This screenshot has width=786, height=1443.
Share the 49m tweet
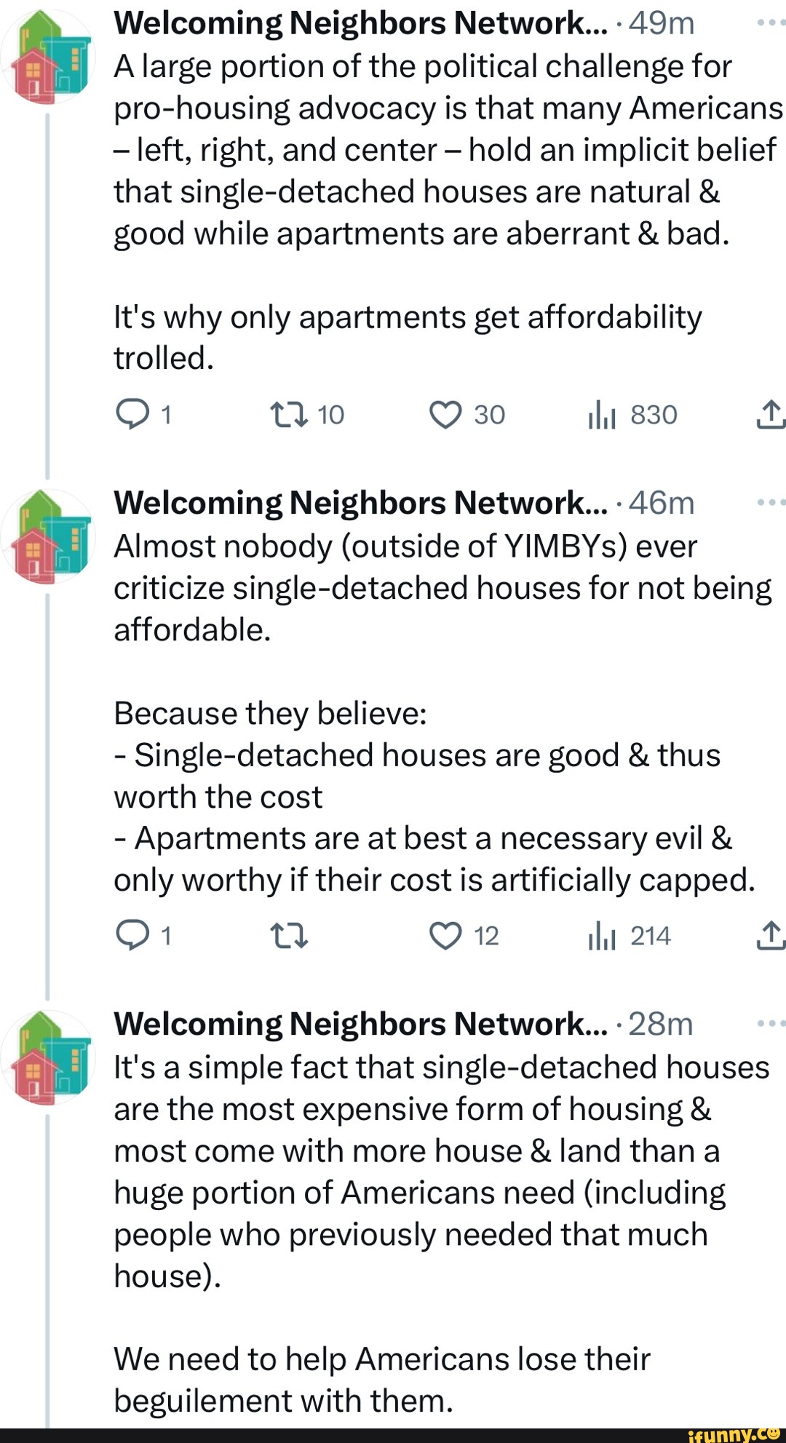pos(770,414)
